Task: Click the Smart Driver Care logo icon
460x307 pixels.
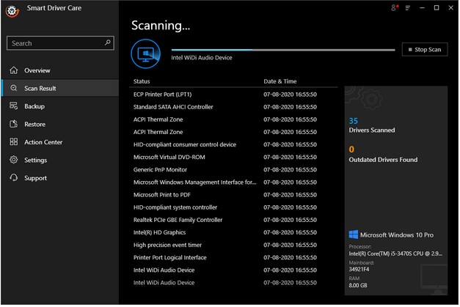Action: point(10,12)
